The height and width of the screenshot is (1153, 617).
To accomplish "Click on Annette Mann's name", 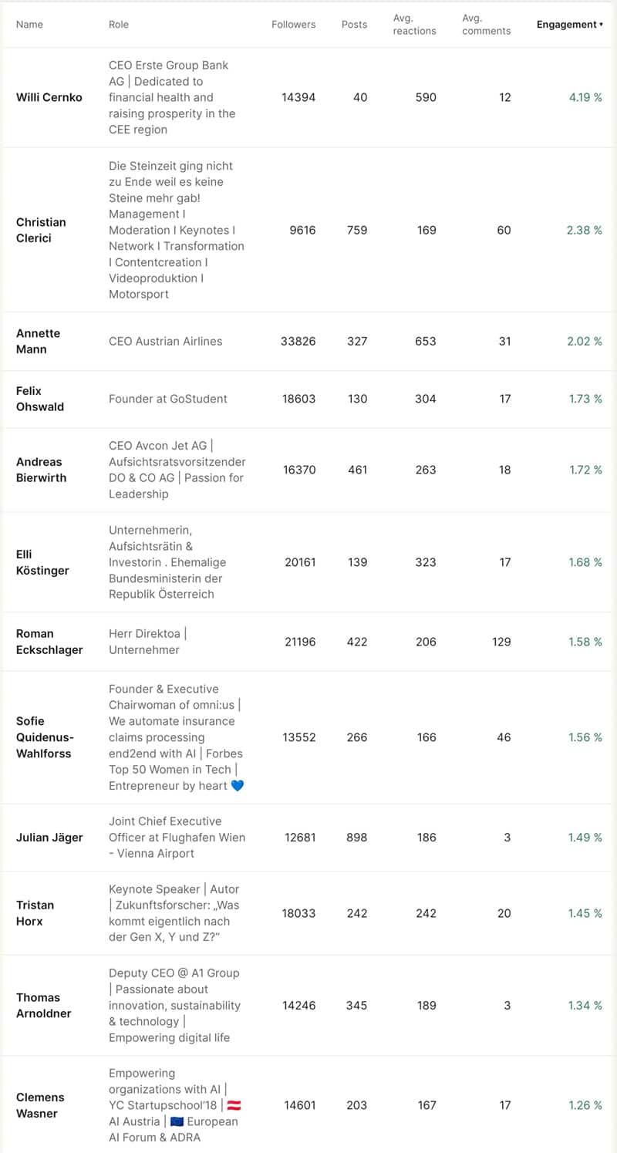I will pyautogui.click(x=38, y=341).
